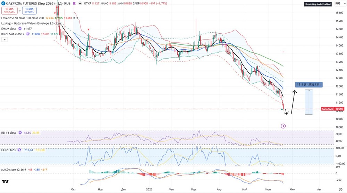Click the MACD signal value −317
347x193 pixels.
click(44, 169)
